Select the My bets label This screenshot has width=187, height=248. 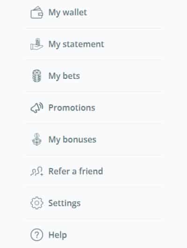pos(64,76)
